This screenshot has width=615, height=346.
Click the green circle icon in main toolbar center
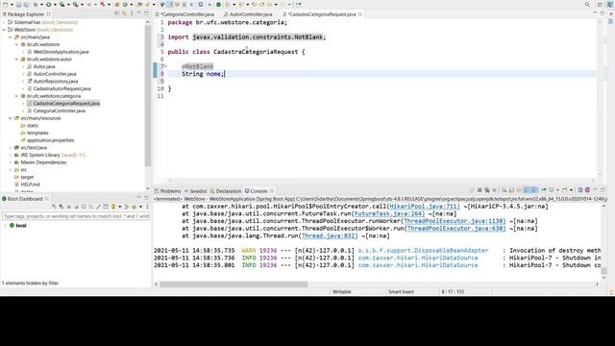pos(218,4)
